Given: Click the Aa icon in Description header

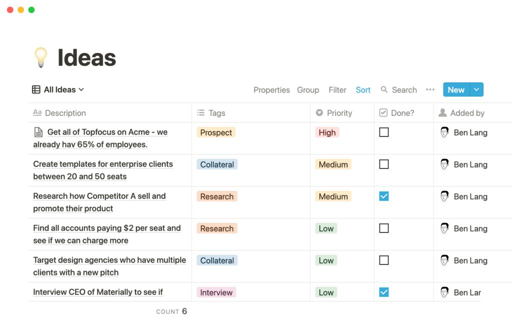Looking at the screenshot, I should (x=37, y=112).
